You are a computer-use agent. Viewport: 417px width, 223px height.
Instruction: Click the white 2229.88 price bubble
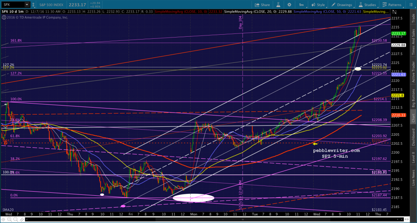[x=398, y=45]
